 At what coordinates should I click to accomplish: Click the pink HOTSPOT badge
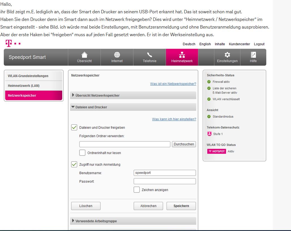217,151
